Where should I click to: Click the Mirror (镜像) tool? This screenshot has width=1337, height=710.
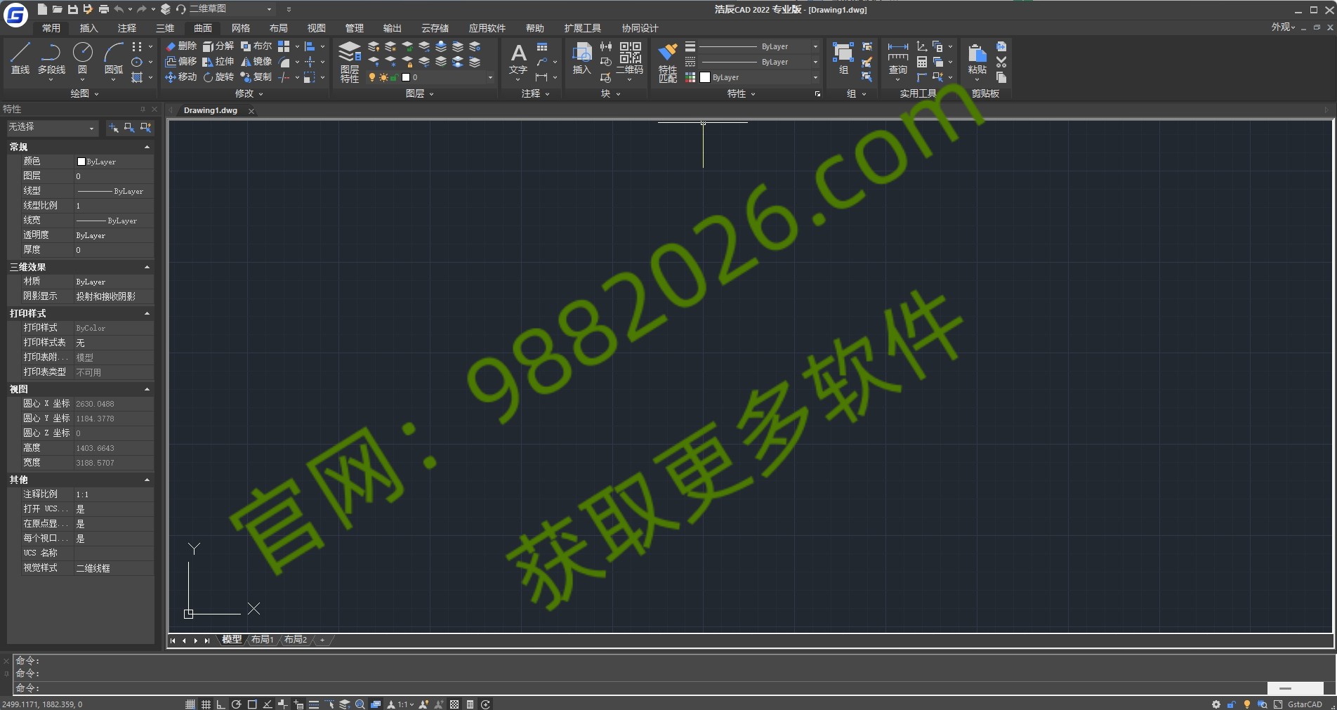(256, 62)
